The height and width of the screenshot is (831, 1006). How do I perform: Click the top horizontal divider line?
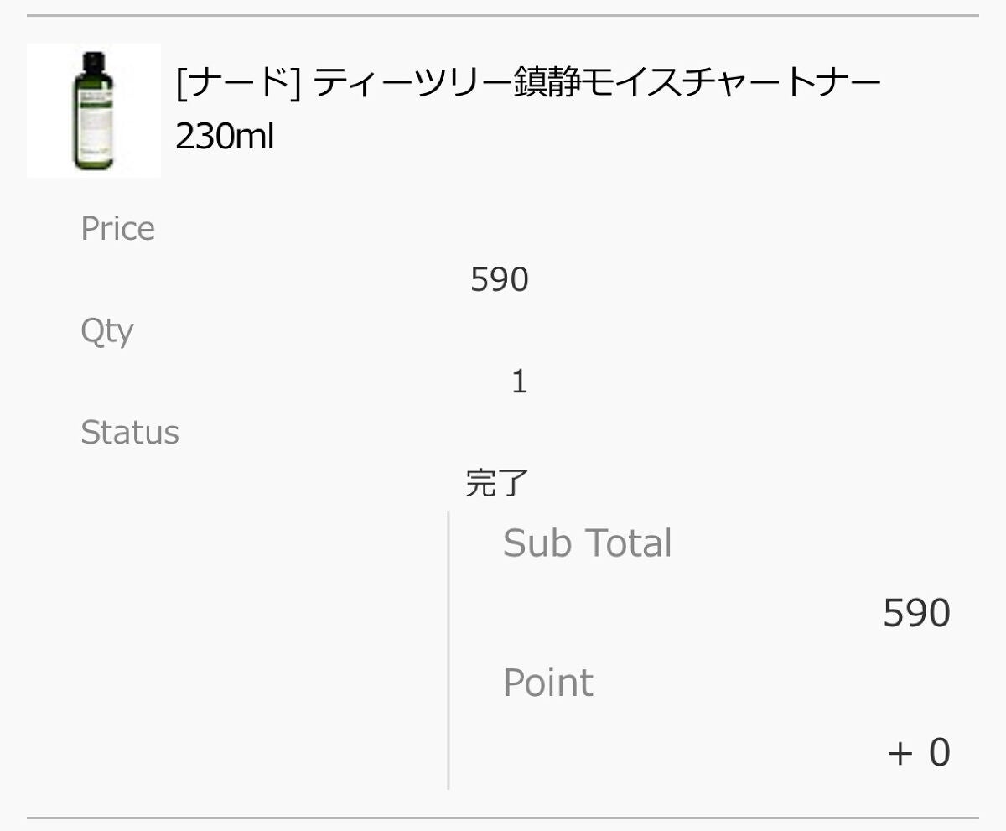pos(503,15)
